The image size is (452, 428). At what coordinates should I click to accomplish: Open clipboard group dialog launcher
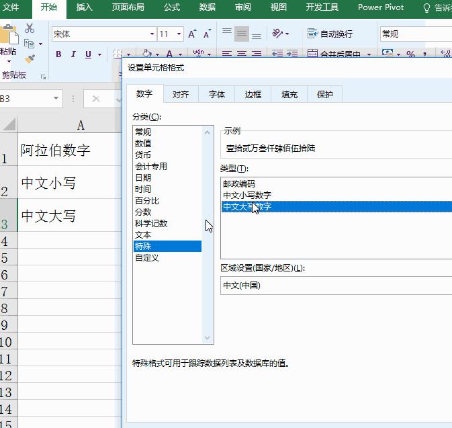[x=43, y=77]
